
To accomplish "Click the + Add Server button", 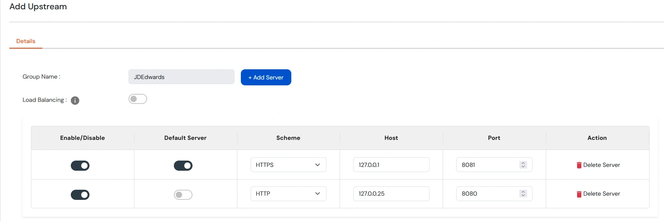I will pyautogui.click(x=266, y=77).
